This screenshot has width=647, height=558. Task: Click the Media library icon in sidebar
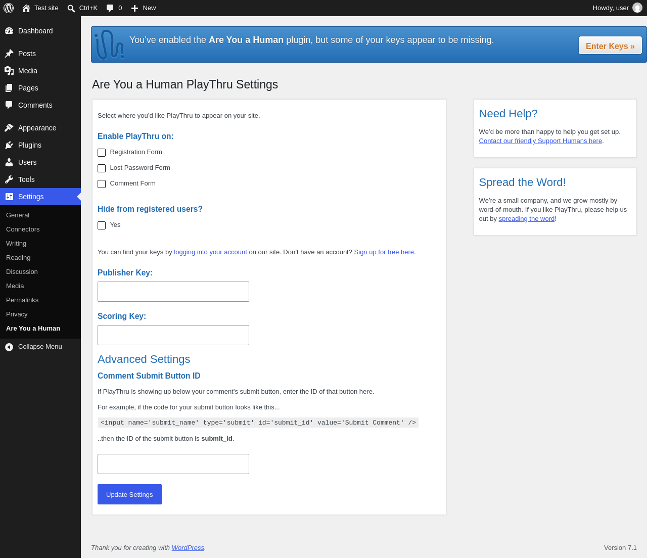point(9,71)
